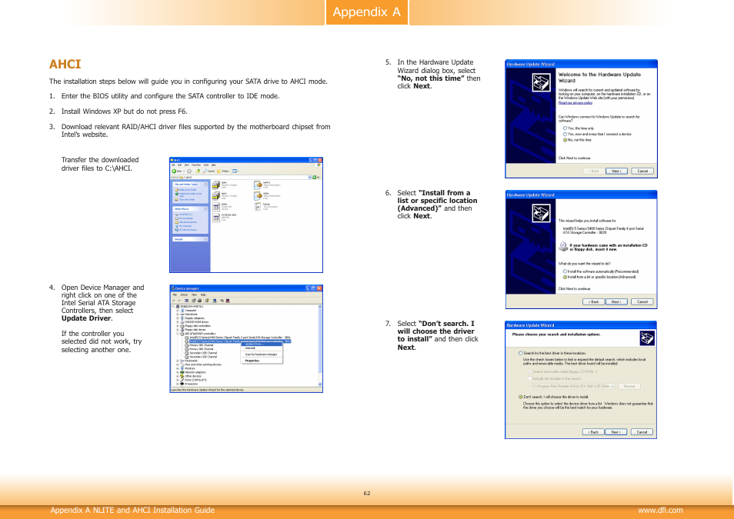Toggle the Folders pane in AHCI explorer toolbar
This screenshot has width=734, height=519.
[x=223, y=171]
